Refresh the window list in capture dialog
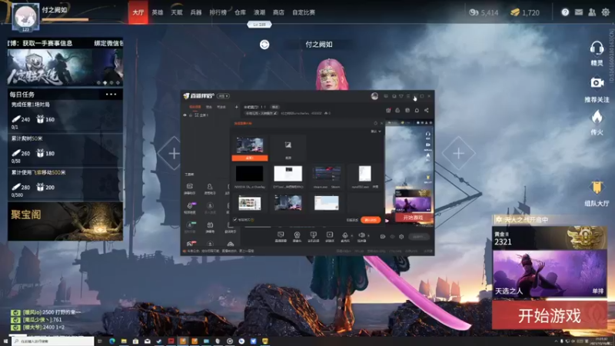The height and width of the screenshot is (346, 615). (375, 123)
